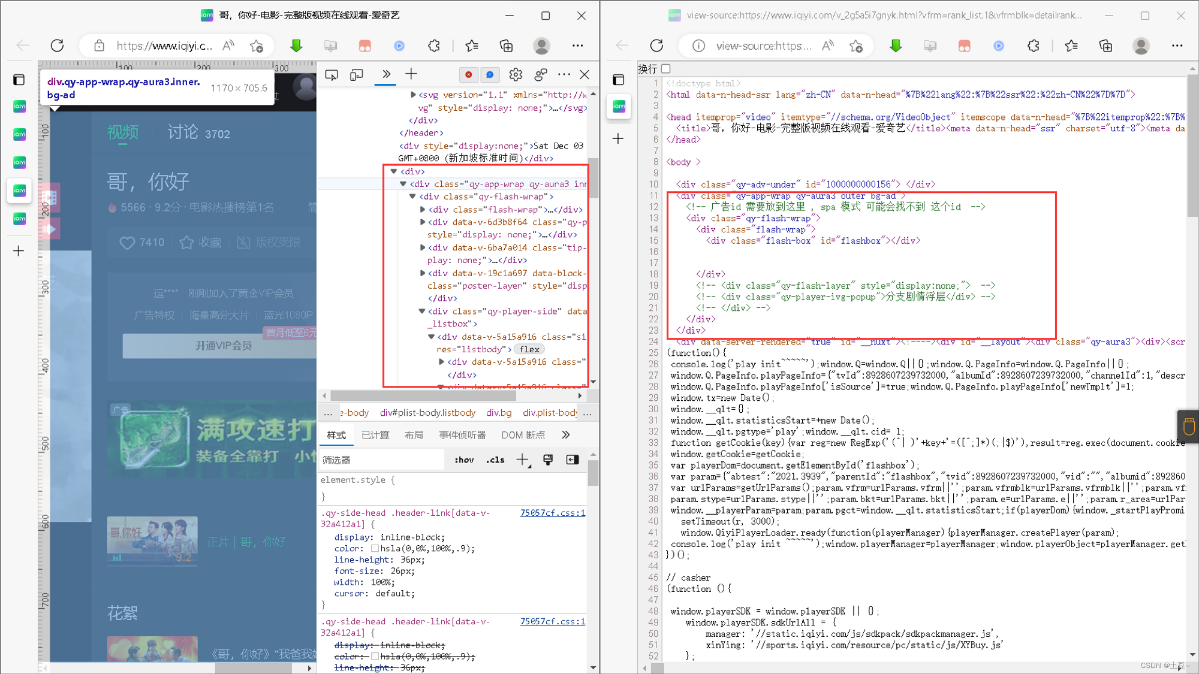
Task: Open the 事件侦听器 event listeners tab
Action: [x=462, y=435]
